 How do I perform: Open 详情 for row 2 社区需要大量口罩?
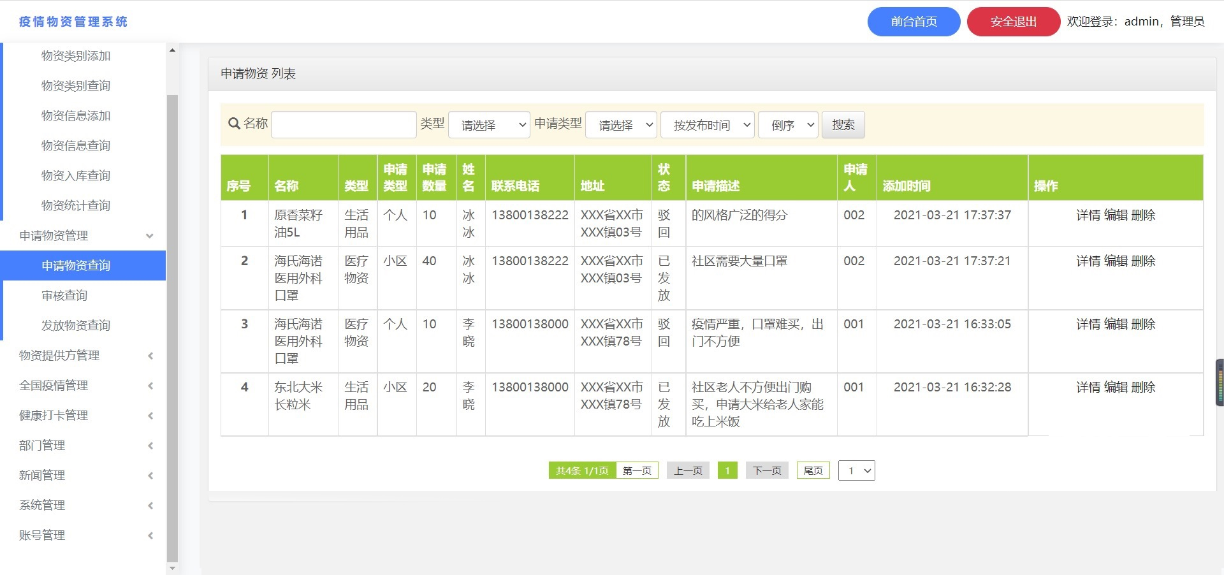click(1088, 261)
